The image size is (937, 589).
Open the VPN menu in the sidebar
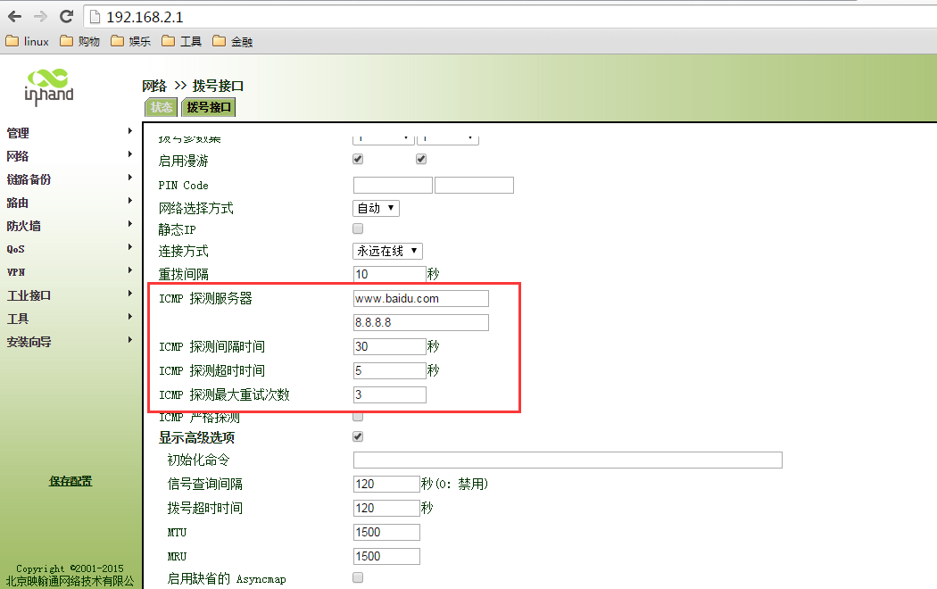click(x=16, y=272)
